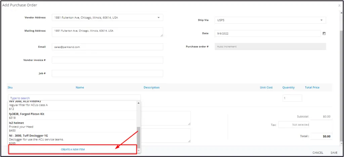Click the Vendor invoice # field
This screenshot has width=344, height=157.
coord(107,60)
